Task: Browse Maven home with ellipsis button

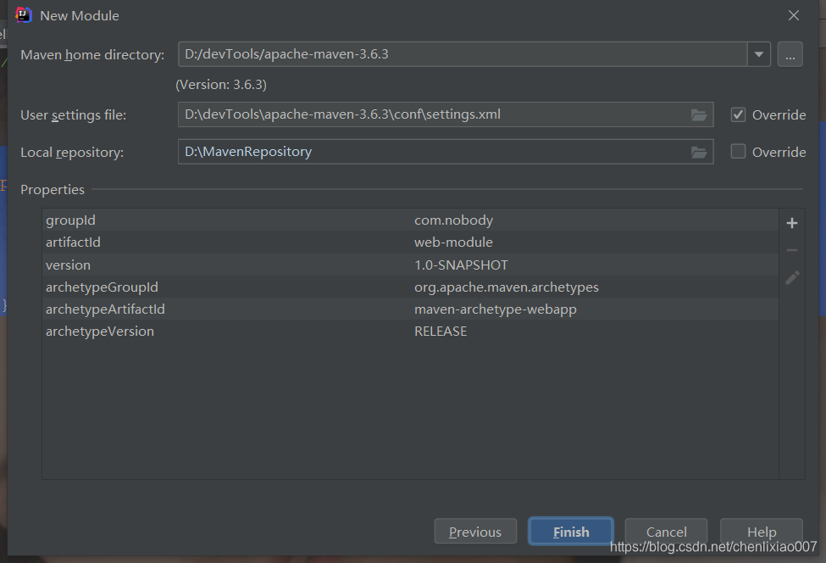Action: [790, 54]
